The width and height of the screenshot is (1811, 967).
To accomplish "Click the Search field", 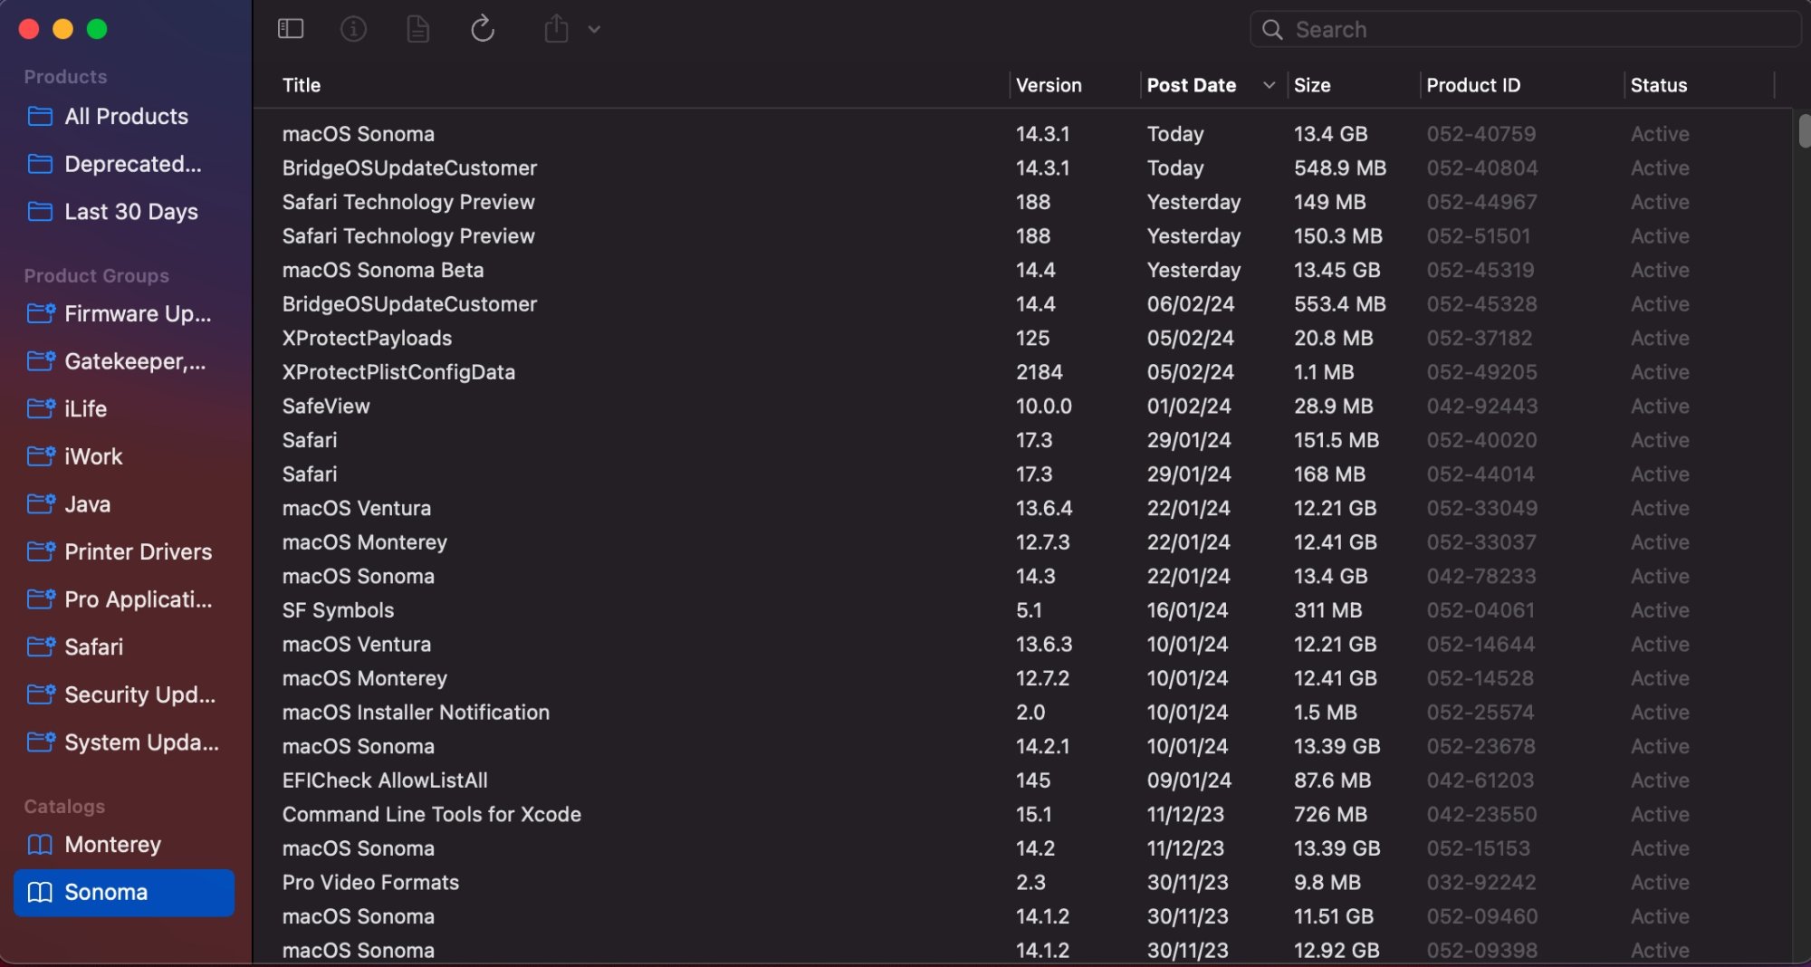I will tap(1526, 30).
